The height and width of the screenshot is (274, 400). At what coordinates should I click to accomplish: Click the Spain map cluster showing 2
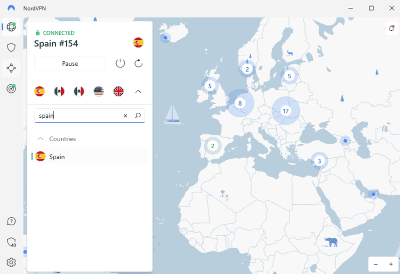tap(212, 146)
